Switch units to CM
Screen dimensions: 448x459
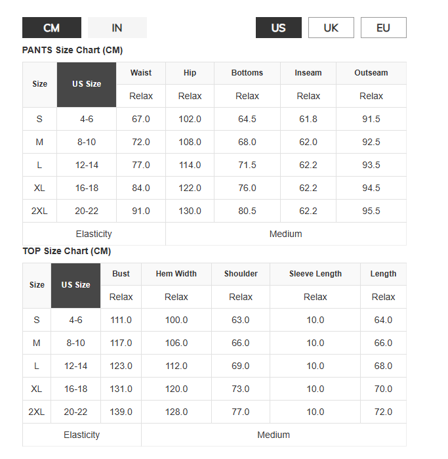pos(52,28)
